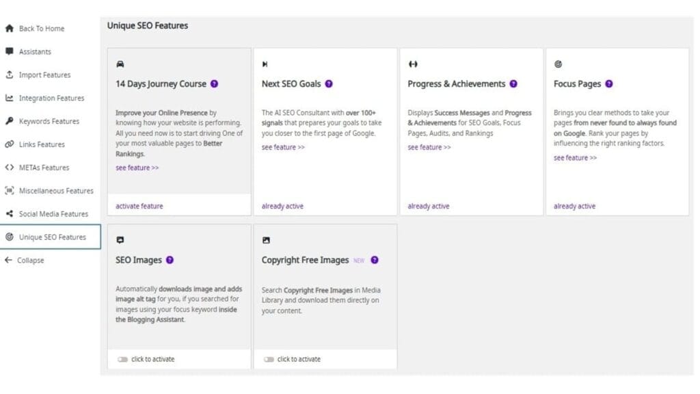Open Keywords Features via the key icon

coord(9,121)
